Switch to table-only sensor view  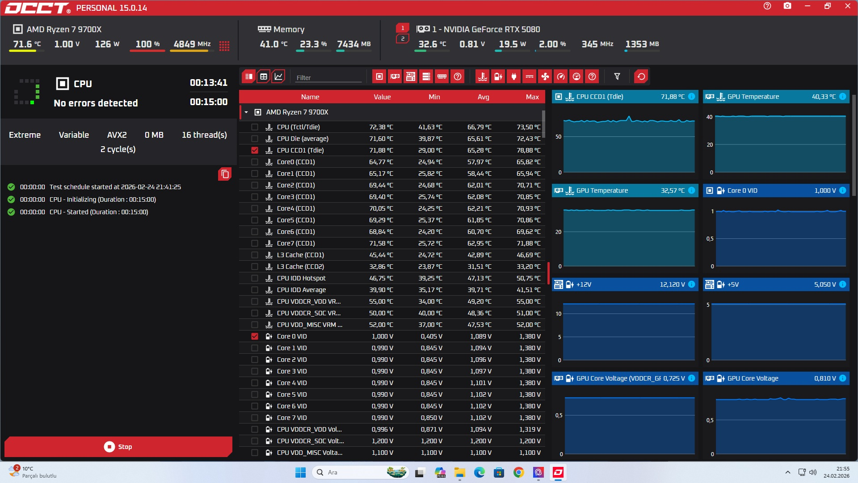click(x=264, y=76)
